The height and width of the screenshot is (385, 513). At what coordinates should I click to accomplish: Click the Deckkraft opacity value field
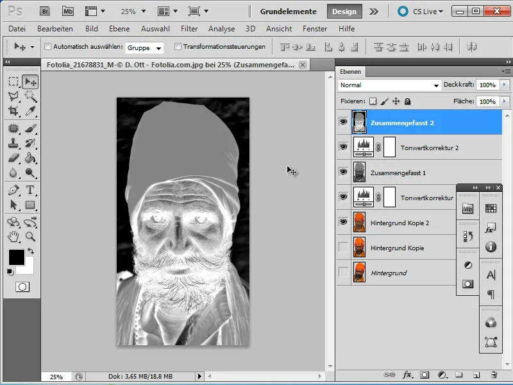point(487,85)
